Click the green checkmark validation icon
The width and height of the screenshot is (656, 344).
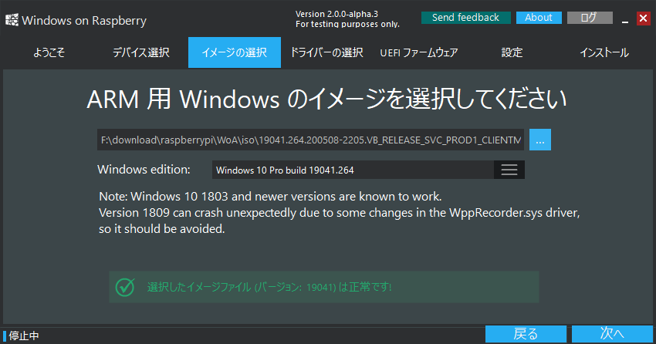pos(125,287)
